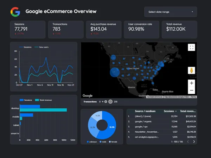Click the unknown legend dot in donut chart
The width and height of the screenshot is (211, 158).
point(88,142)
